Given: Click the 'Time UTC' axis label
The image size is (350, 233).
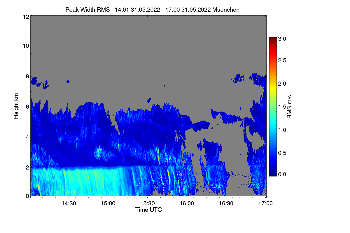Looking at the screenshot, I should point(148,210).
